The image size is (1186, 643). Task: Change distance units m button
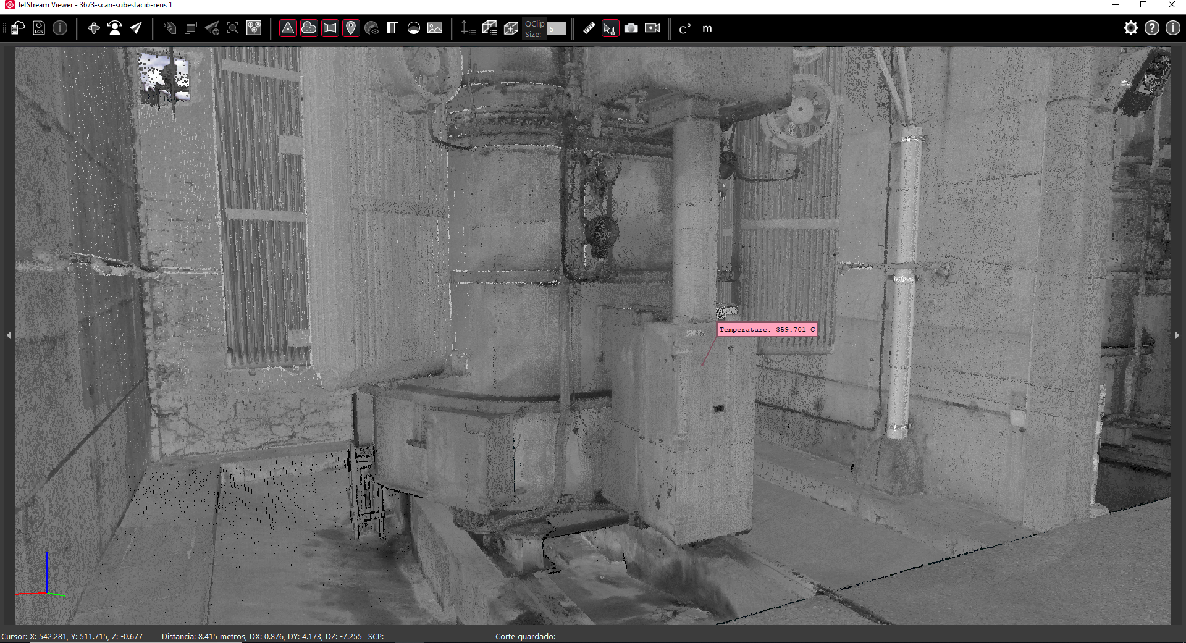(x=707, y=28)
